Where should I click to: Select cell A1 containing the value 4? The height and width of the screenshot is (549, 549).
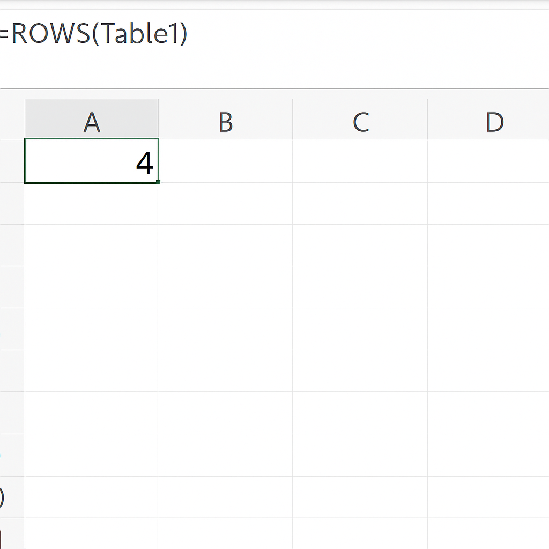(92, 161)
